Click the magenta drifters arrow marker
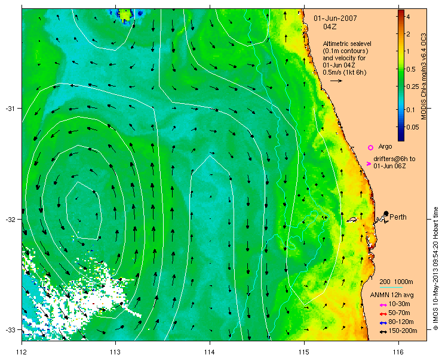Screen dimensions: 442x358 pos(369,163)
